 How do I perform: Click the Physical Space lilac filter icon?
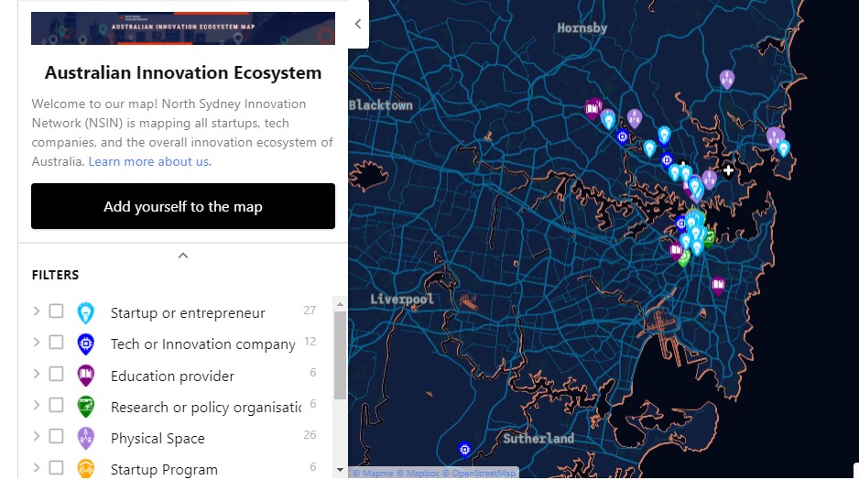click(x=85, y=439)
